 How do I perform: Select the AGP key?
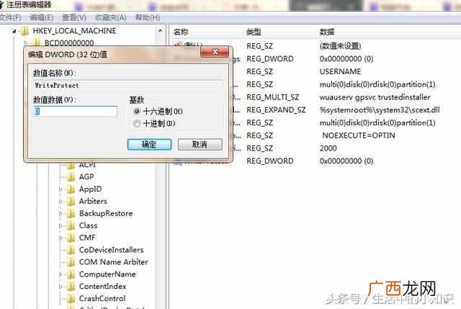point(86,176)
